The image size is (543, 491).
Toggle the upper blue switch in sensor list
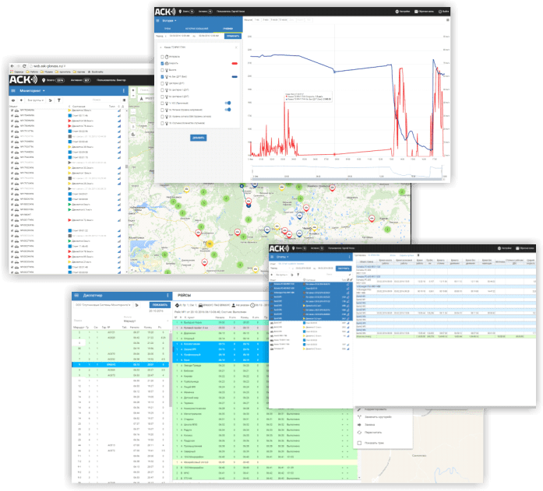tap(227, 103)
